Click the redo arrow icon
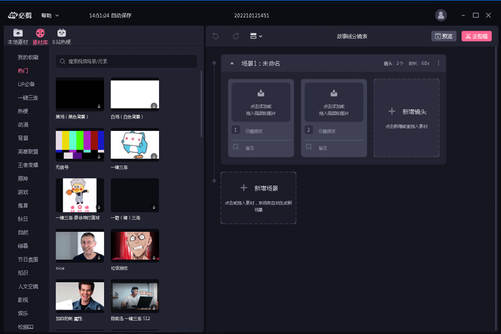The height and width of the screenshot is (334, 501). (x=236, y=36)
